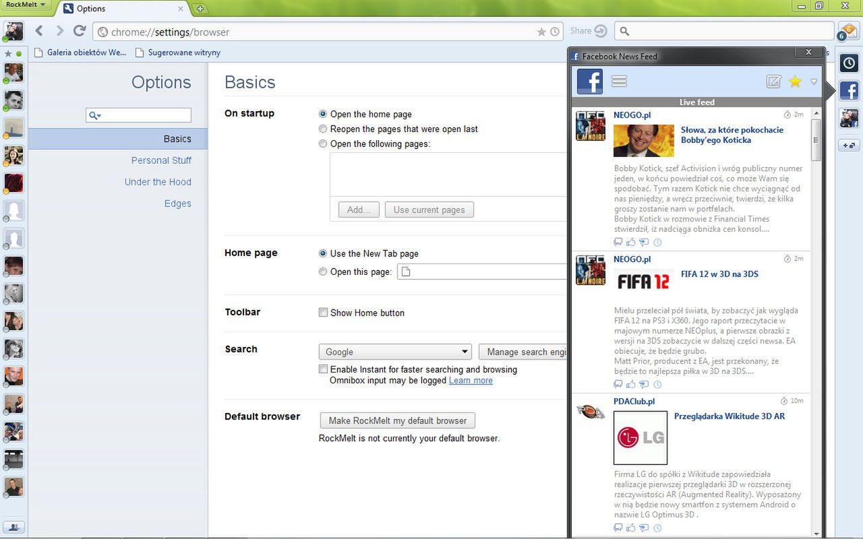Click the top-right web search box

pos(725,31)
